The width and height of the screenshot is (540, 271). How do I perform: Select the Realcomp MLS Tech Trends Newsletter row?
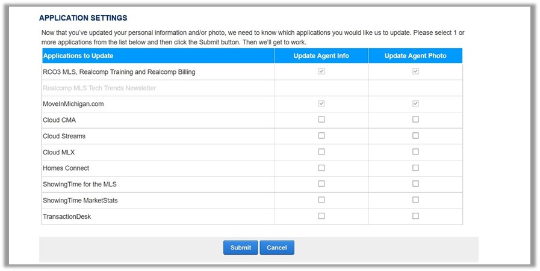(x=252, y=88)
